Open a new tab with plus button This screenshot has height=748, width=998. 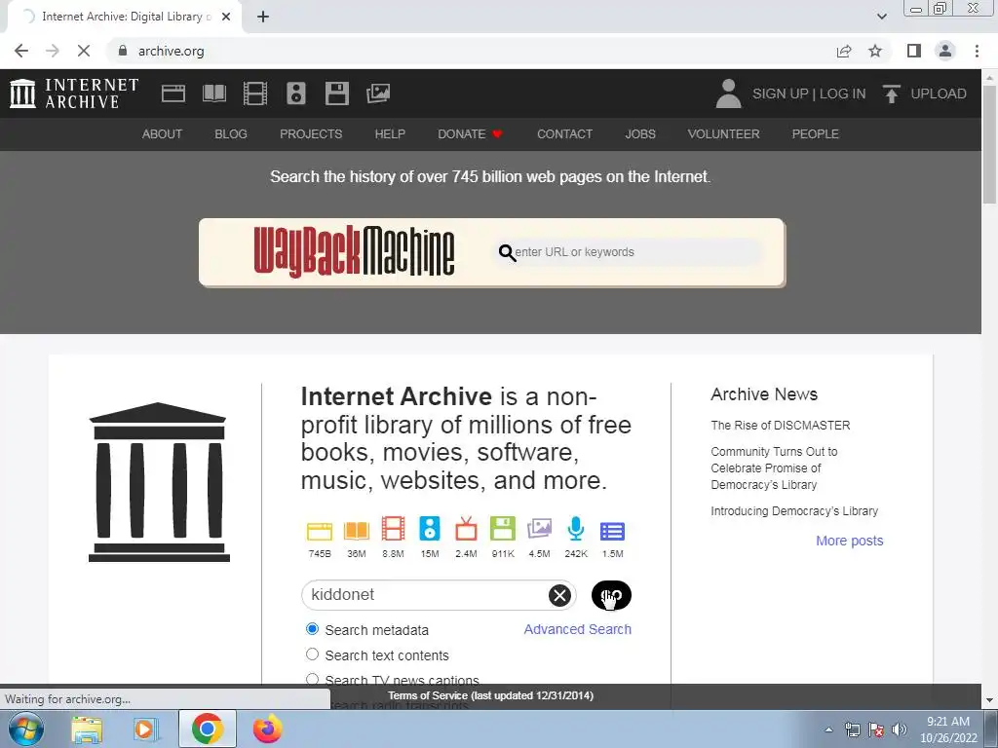pyautogui.click(x=263, y=17)
